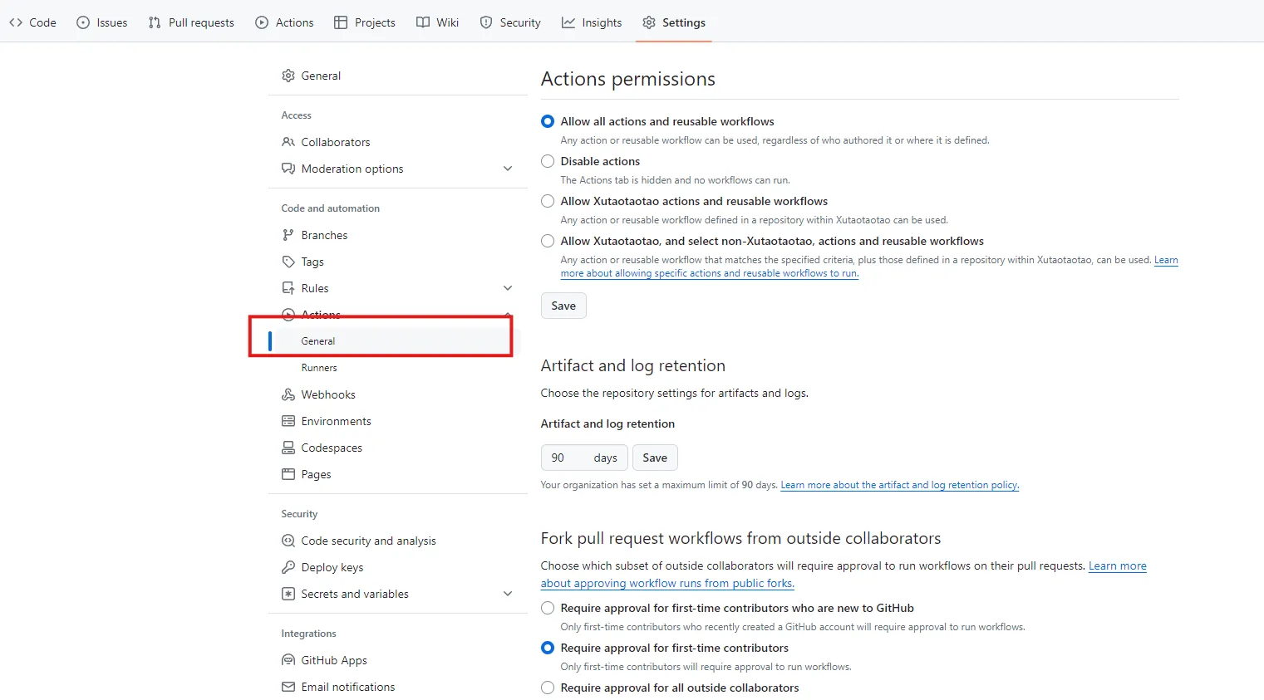Click the Codespaces icon in sidebar
The width and height of the screenshot is (1264, 700).
tap(288, 448)
